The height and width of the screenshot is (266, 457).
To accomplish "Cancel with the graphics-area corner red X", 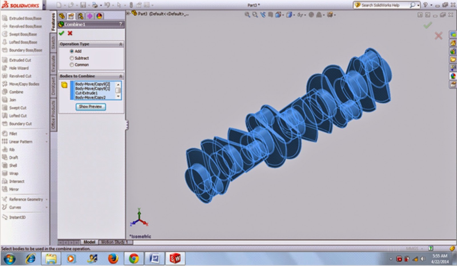I will point(438,36).
